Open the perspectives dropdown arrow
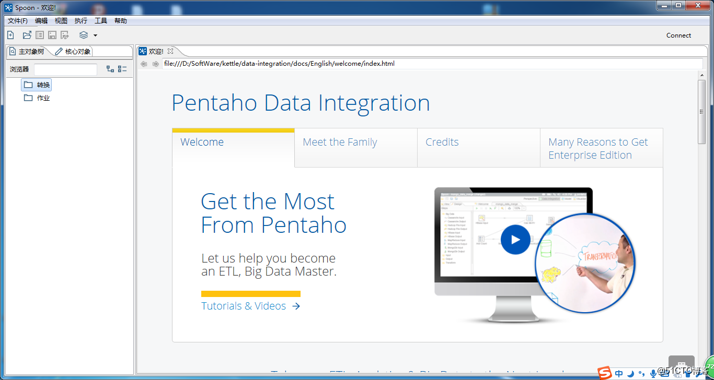This screenshot has width=714, height=380. 95,35
